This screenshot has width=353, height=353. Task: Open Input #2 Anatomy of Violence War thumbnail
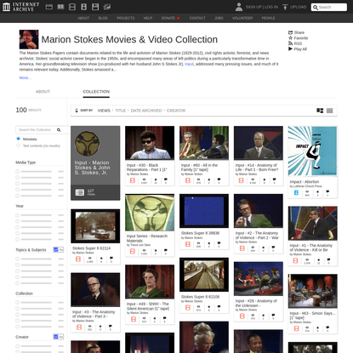point(259,211)
